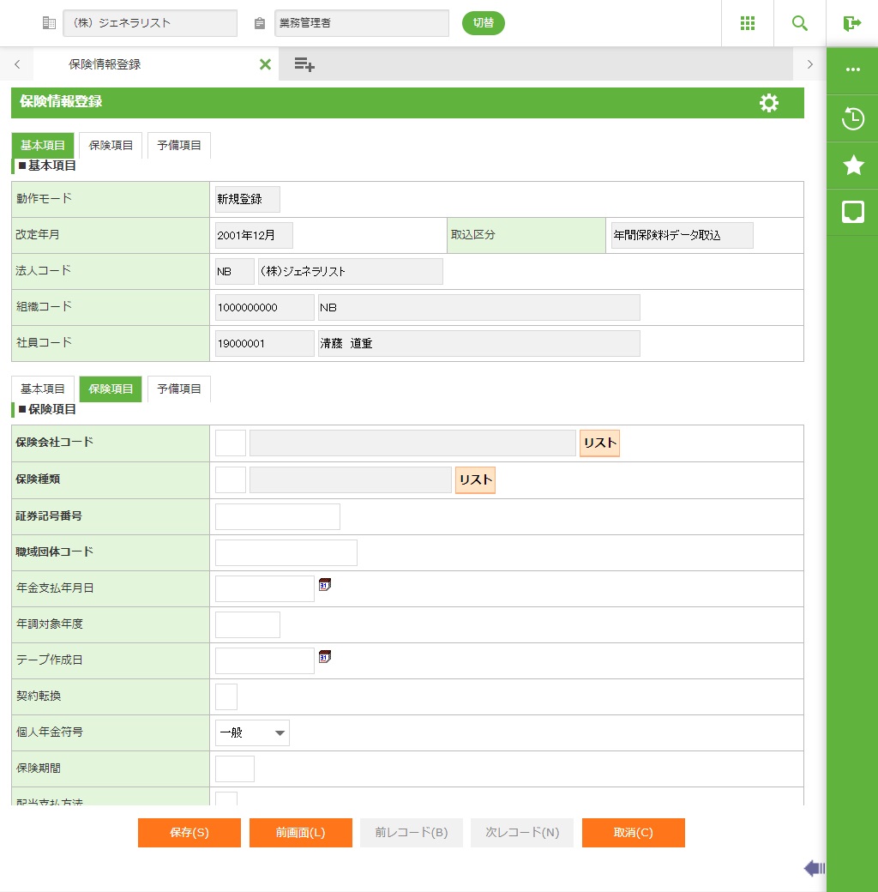The height and width of the screenshot is (892, 878).
Task: Open the settings gear in 保険情報登録 header
Action: coord(769,103)
